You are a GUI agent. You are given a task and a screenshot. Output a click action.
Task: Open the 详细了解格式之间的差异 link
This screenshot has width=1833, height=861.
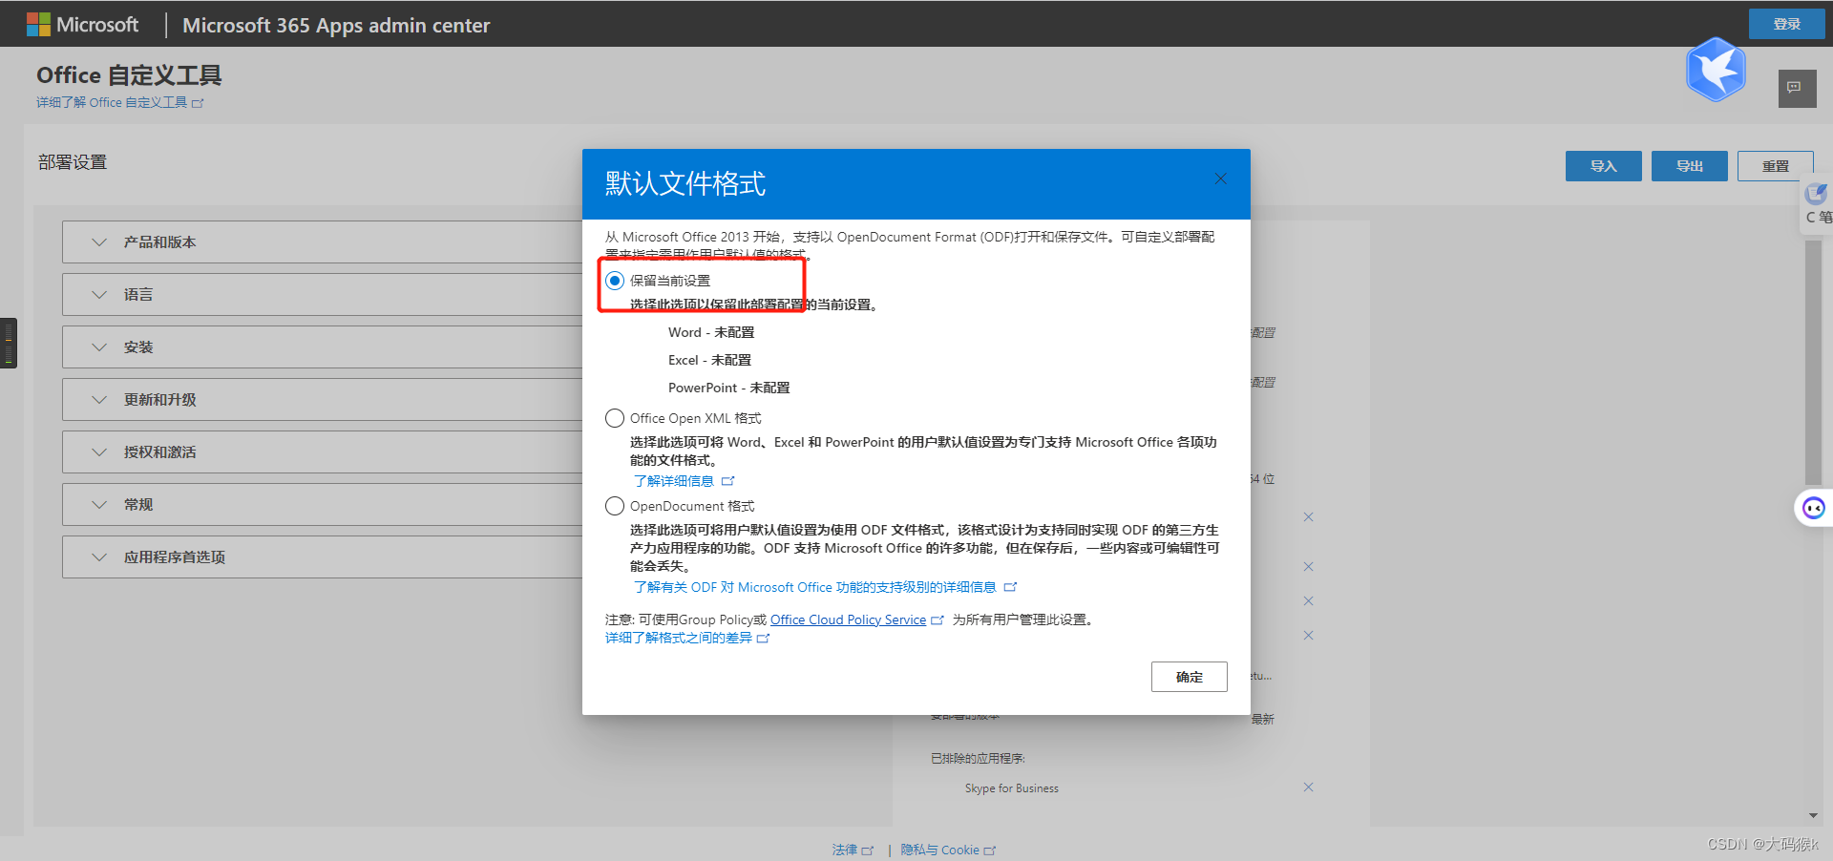(x=679, y=638)
